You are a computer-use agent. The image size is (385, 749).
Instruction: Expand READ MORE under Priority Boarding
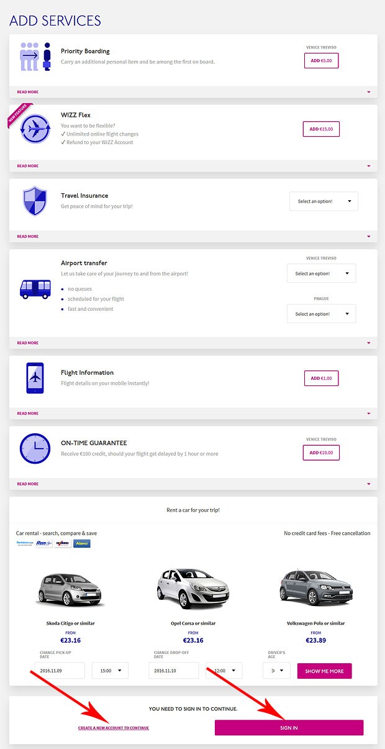tap(27, 91)
